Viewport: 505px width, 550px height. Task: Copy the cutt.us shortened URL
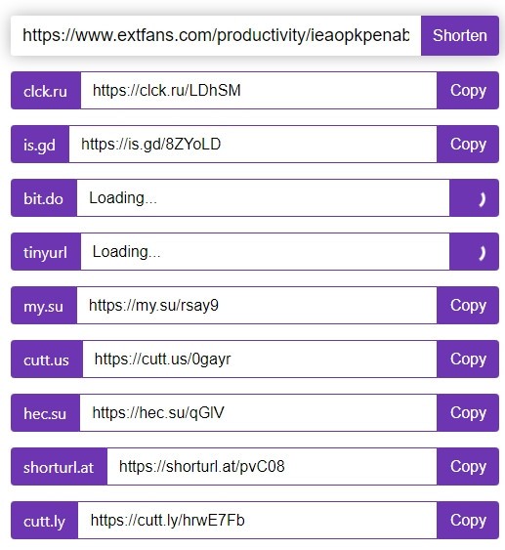click(x=468, y=359)
